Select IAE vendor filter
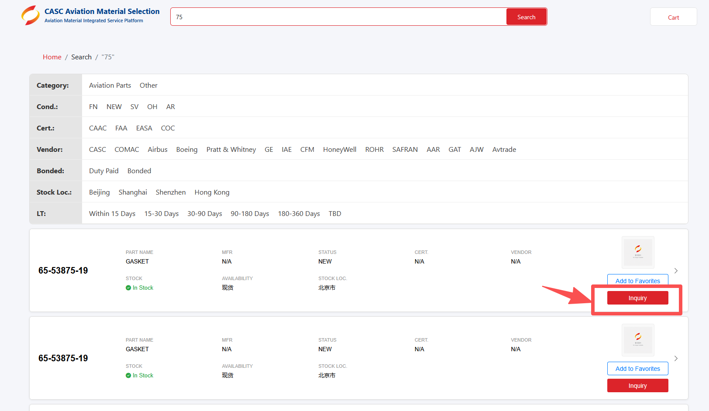This screenshot has height=411, width=709. click(x=287, y=150)
